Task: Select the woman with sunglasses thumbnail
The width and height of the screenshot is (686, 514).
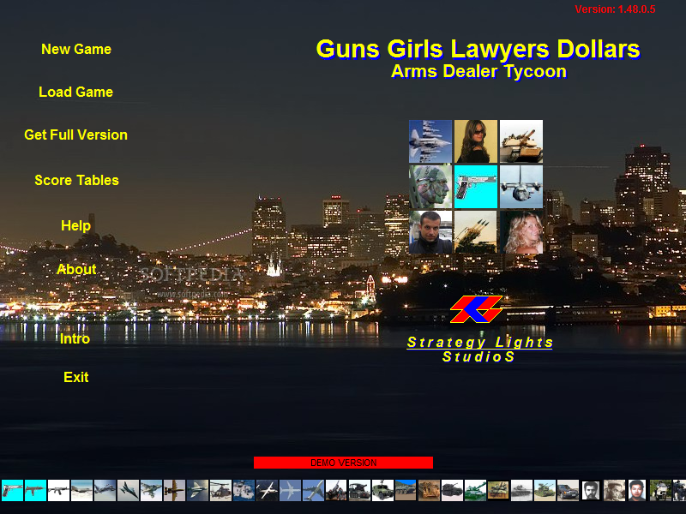Action: point(476,141)
